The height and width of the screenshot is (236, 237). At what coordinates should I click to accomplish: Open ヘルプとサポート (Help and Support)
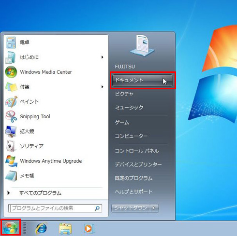click(x=133, y=192)
